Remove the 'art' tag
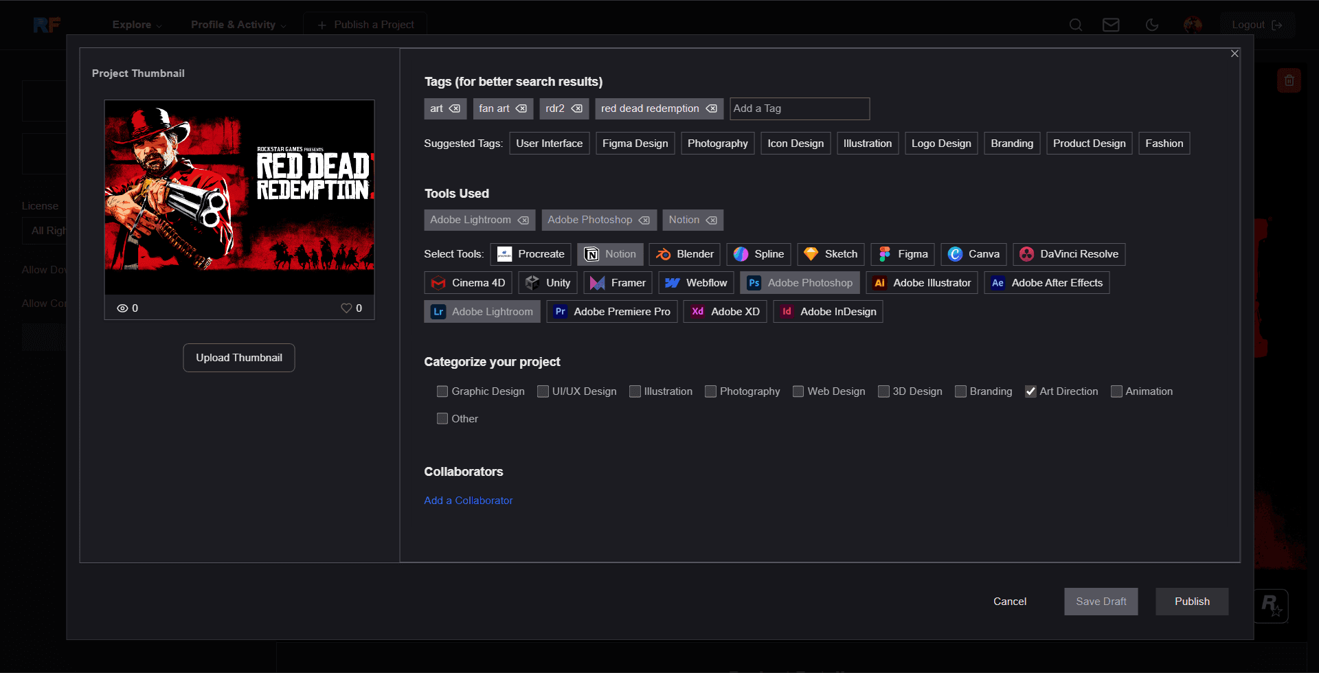The image size is (1319, 673). [x=455, y=109]
